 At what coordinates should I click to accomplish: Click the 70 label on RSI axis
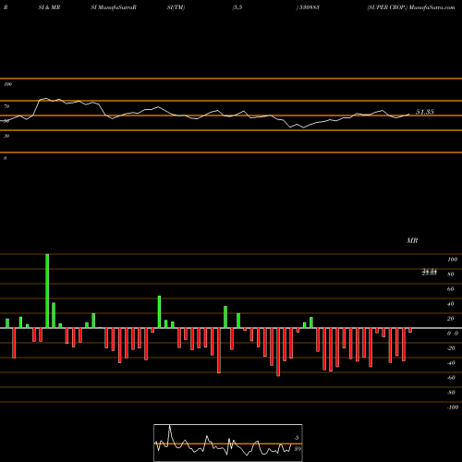[x=6, y=106]
